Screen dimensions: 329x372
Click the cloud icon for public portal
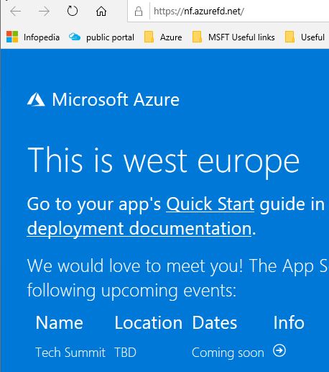(75, 37)
